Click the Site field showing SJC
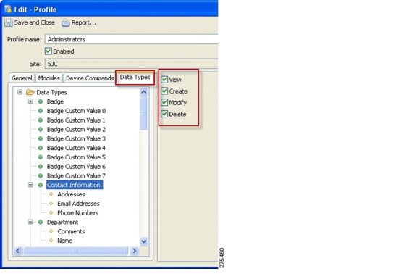Viewport: 417px width, 274px height. (x=132, y=64)
